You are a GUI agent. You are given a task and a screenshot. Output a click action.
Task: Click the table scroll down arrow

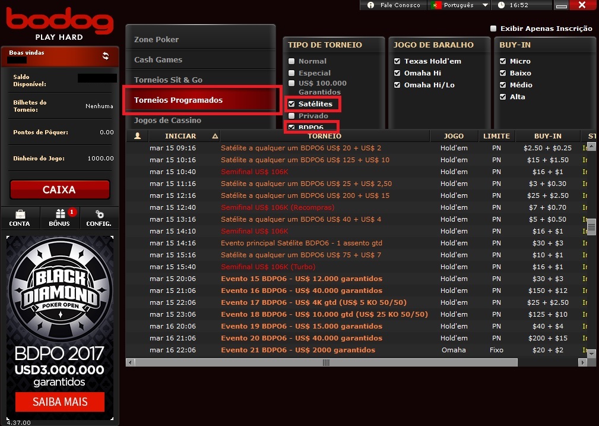(591, 354)
